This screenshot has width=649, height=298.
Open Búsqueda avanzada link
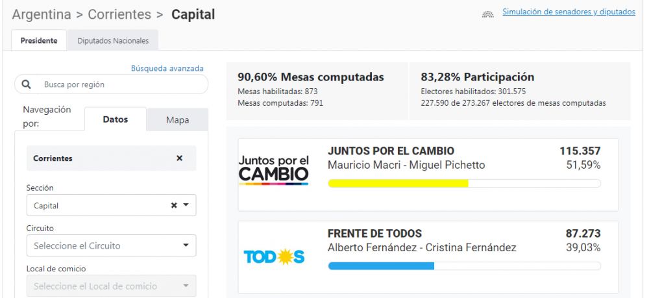[x=167, y=68]
